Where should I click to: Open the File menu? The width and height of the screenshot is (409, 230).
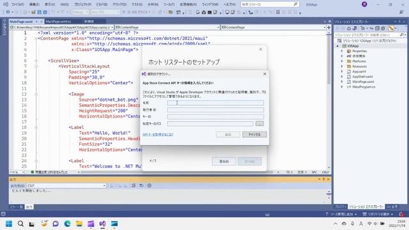[x=17, y=4]
